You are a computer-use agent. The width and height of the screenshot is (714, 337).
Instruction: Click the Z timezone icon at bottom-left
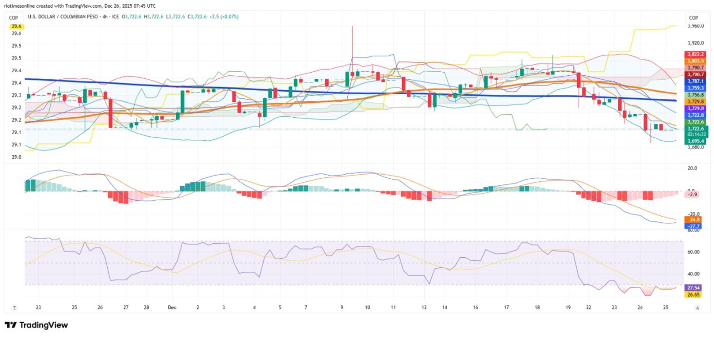click(x=14, y=307)
